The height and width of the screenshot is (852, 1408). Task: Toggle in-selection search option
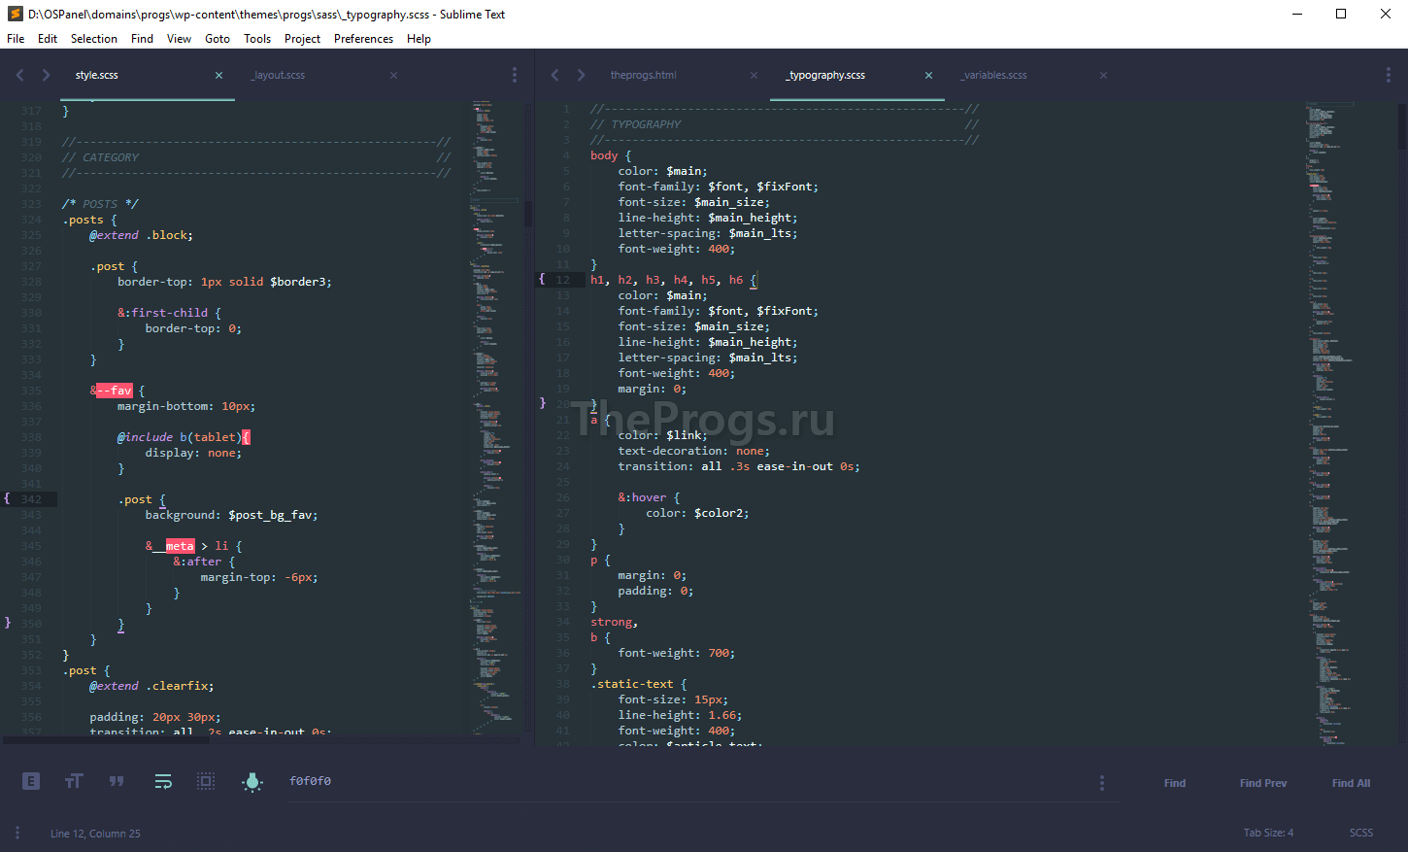coord(206,781)
